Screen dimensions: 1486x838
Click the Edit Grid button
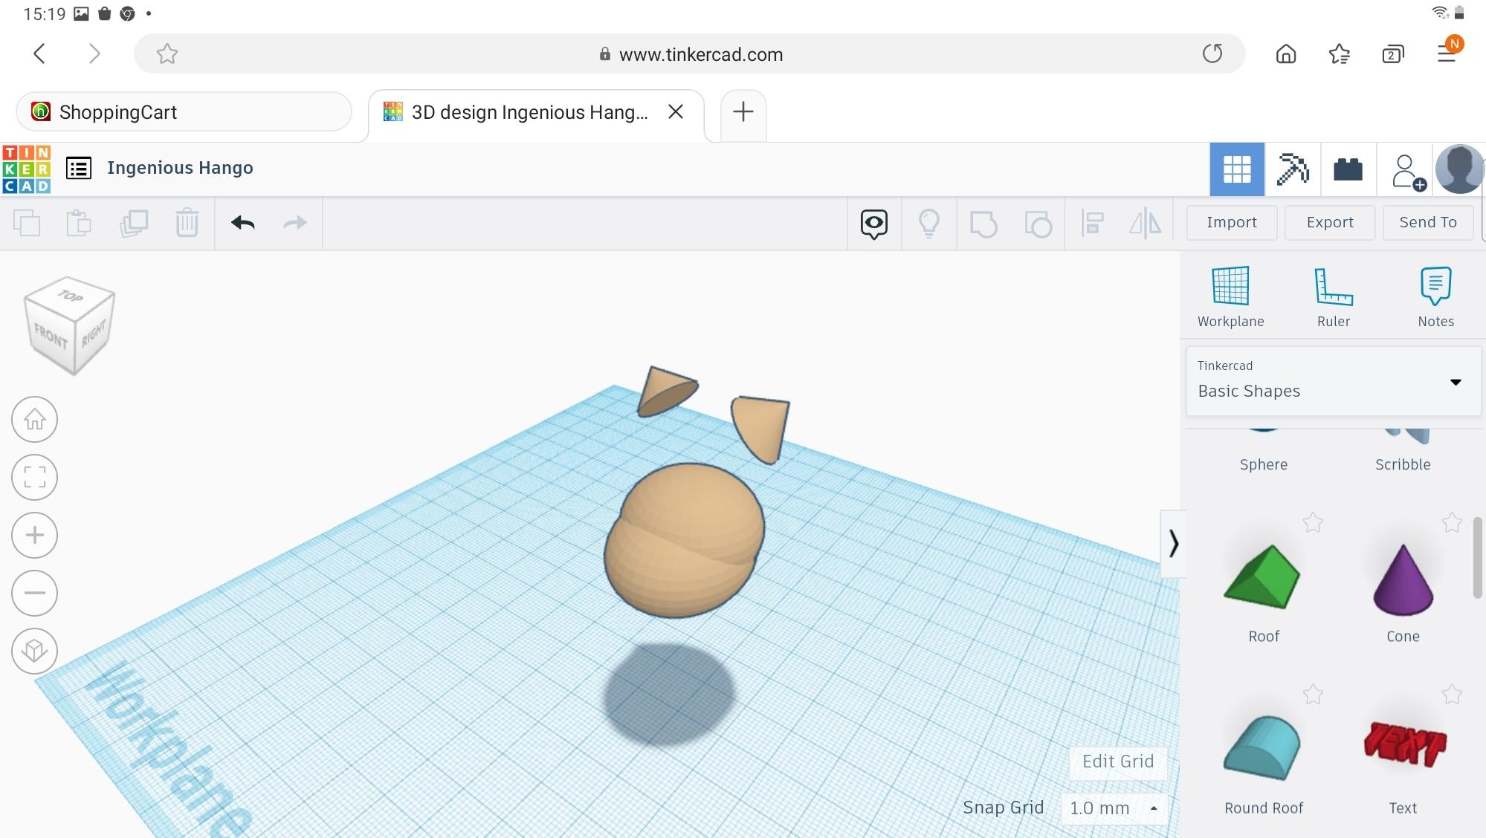point(1117,761)
